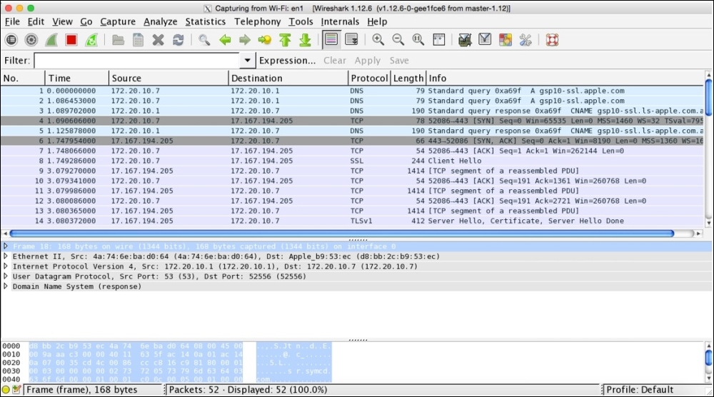Click the Expression... button
This screenshot has height=397, width=714.
click(x=287, y=61)
